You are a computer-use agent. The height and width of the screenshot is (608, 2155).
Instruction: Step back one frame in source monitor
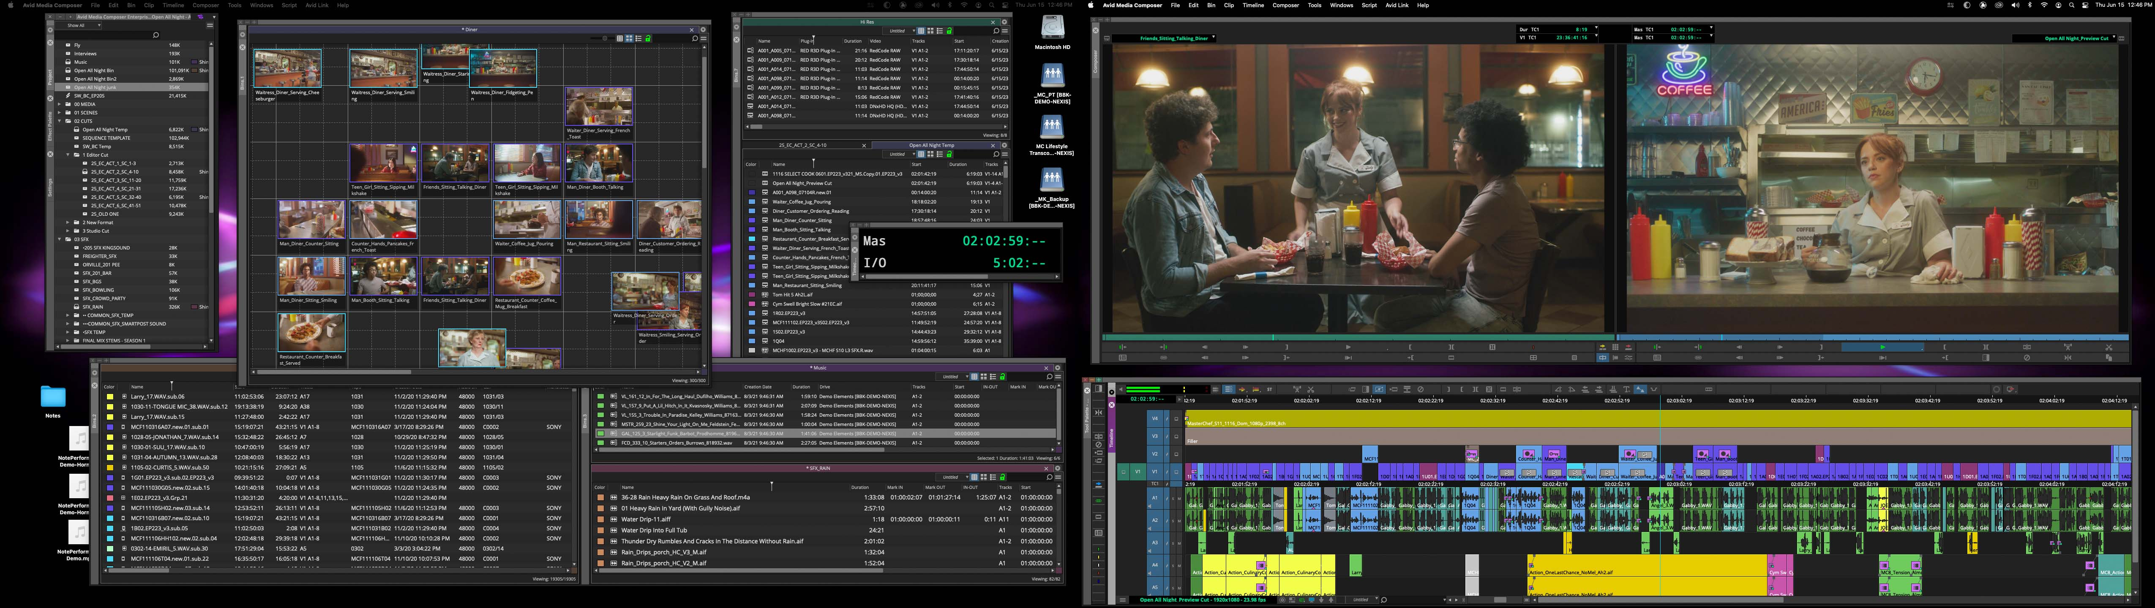coord(1205,347)
